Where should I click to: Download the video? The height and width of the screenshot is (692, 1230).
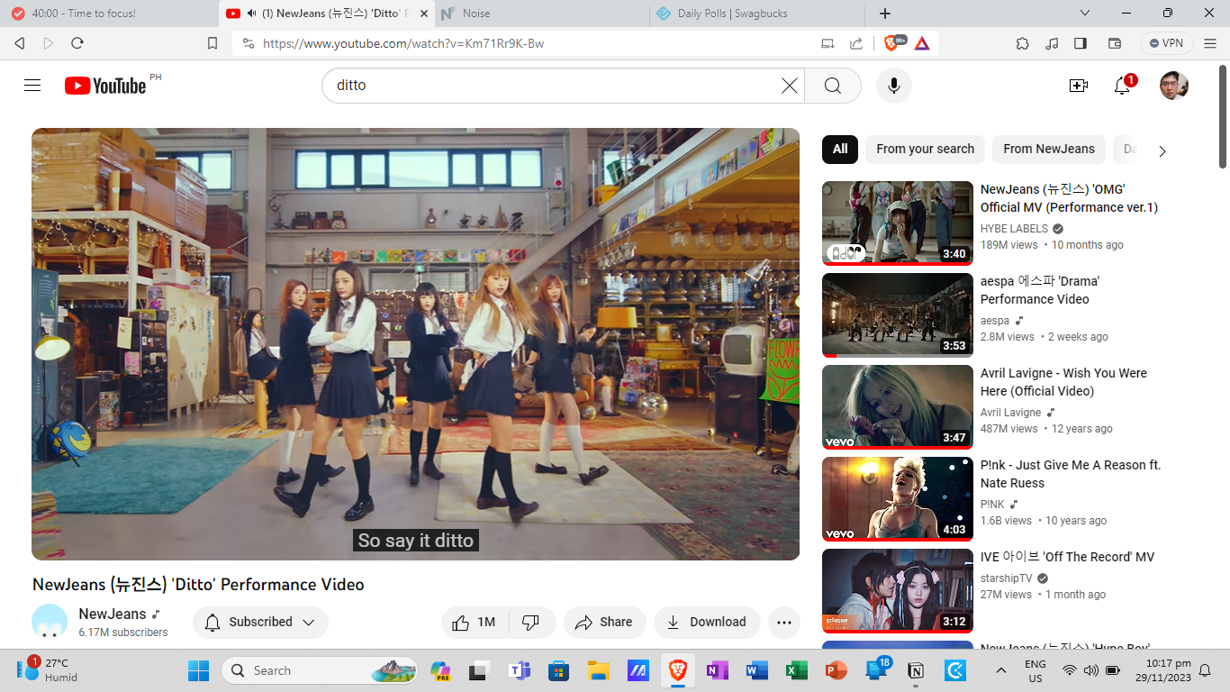coord(707,622)
